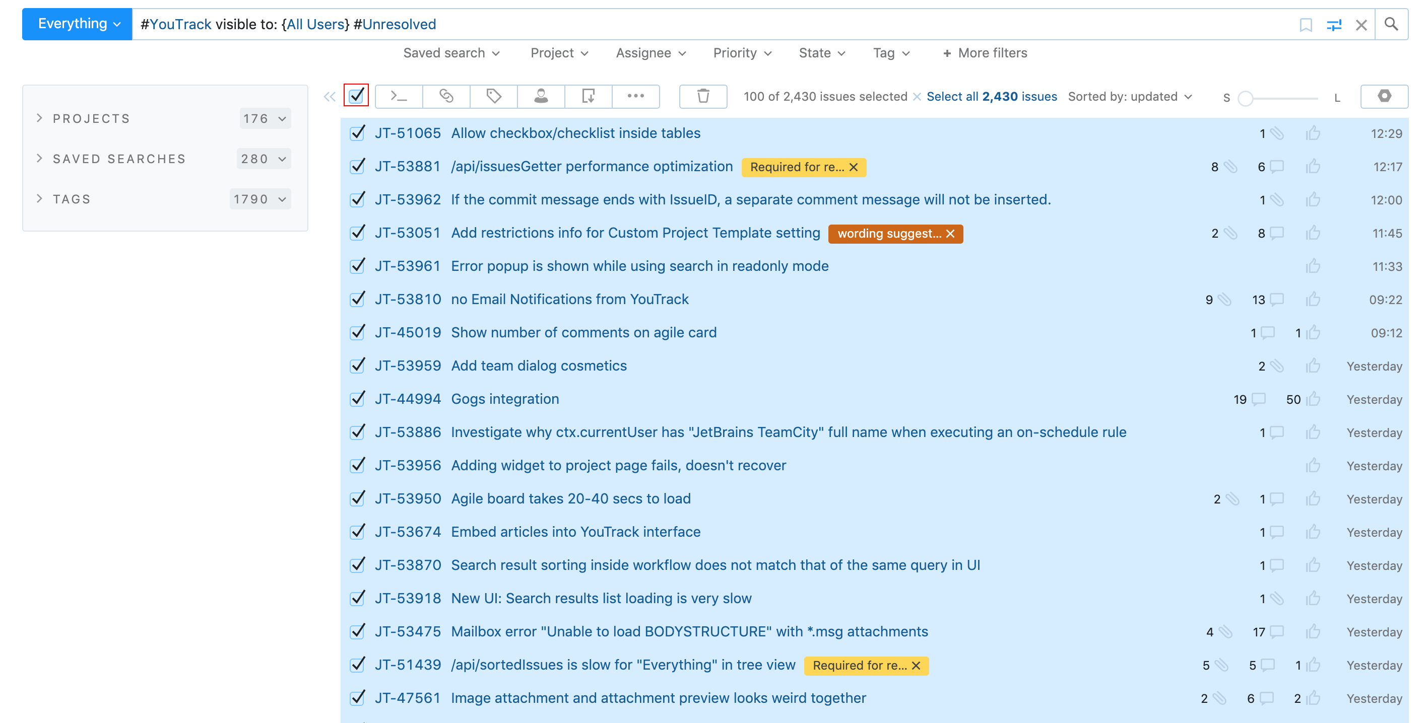Click the delete/trash icon for issues

(x=703, y=96)
